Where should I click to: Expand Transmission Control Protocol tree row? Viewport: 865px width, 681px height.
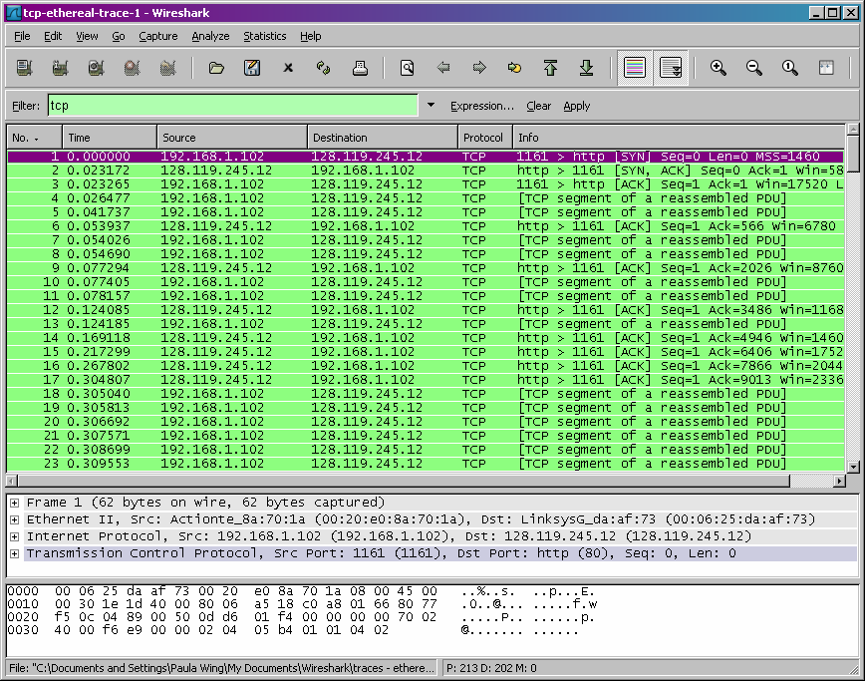[x=14, y=553]
